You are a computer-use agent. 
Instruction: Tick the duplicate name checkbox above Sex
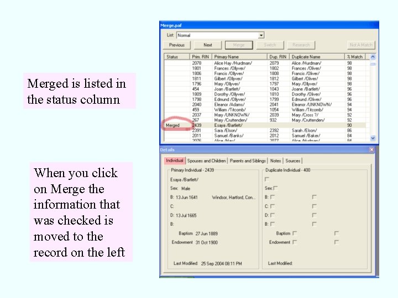(267, 179)
